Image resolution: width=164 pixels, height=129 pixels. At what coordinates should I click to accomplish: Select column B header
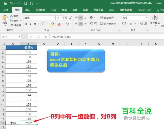(x=29, y=43)
